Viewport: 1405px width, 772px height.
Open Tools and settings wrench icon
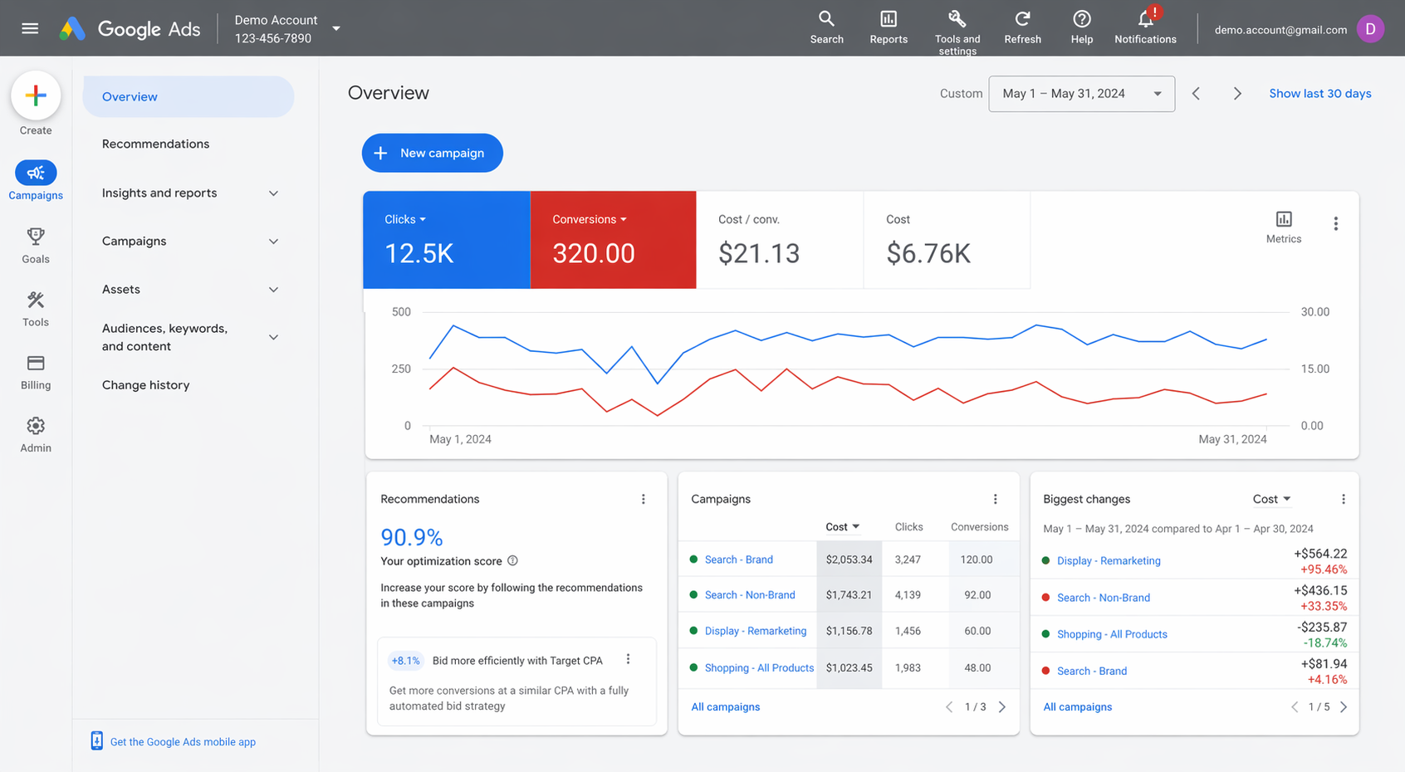(957, 19)
